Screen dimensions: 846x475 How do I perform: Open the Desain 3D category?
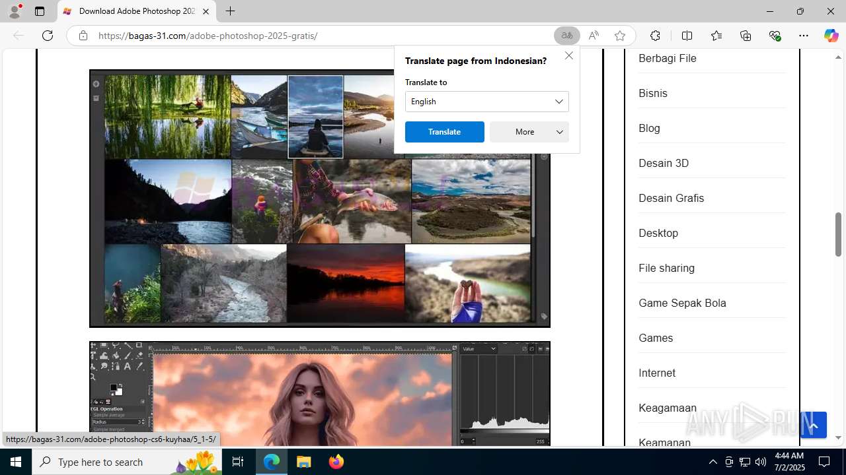point(664,163)
